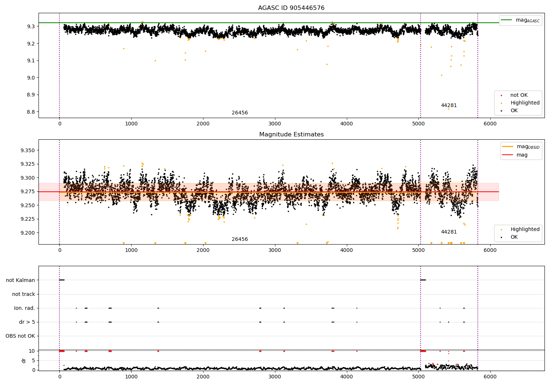Click the 9.225 y-axis tick label
This screenshot has width=550, height=385.
click(28, 219)
